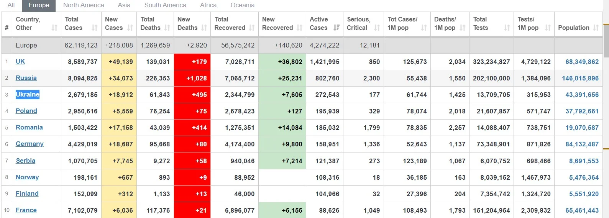Open the Russia country link
Screen dimensions: 609x218
(26, 78)
